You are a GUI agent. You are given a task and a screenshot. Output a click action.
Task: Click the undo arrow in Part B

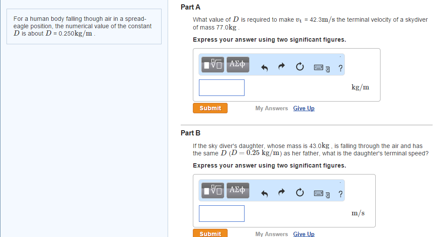pos(264,193)
